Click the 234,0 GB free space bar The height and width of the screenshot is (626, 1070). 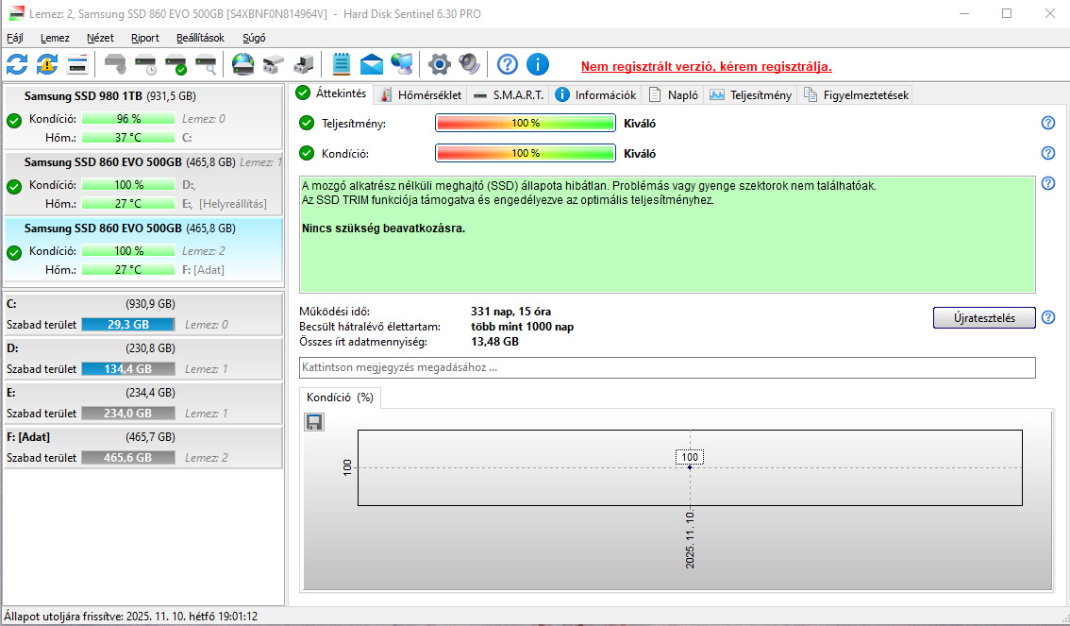click(x=128, y=413)
